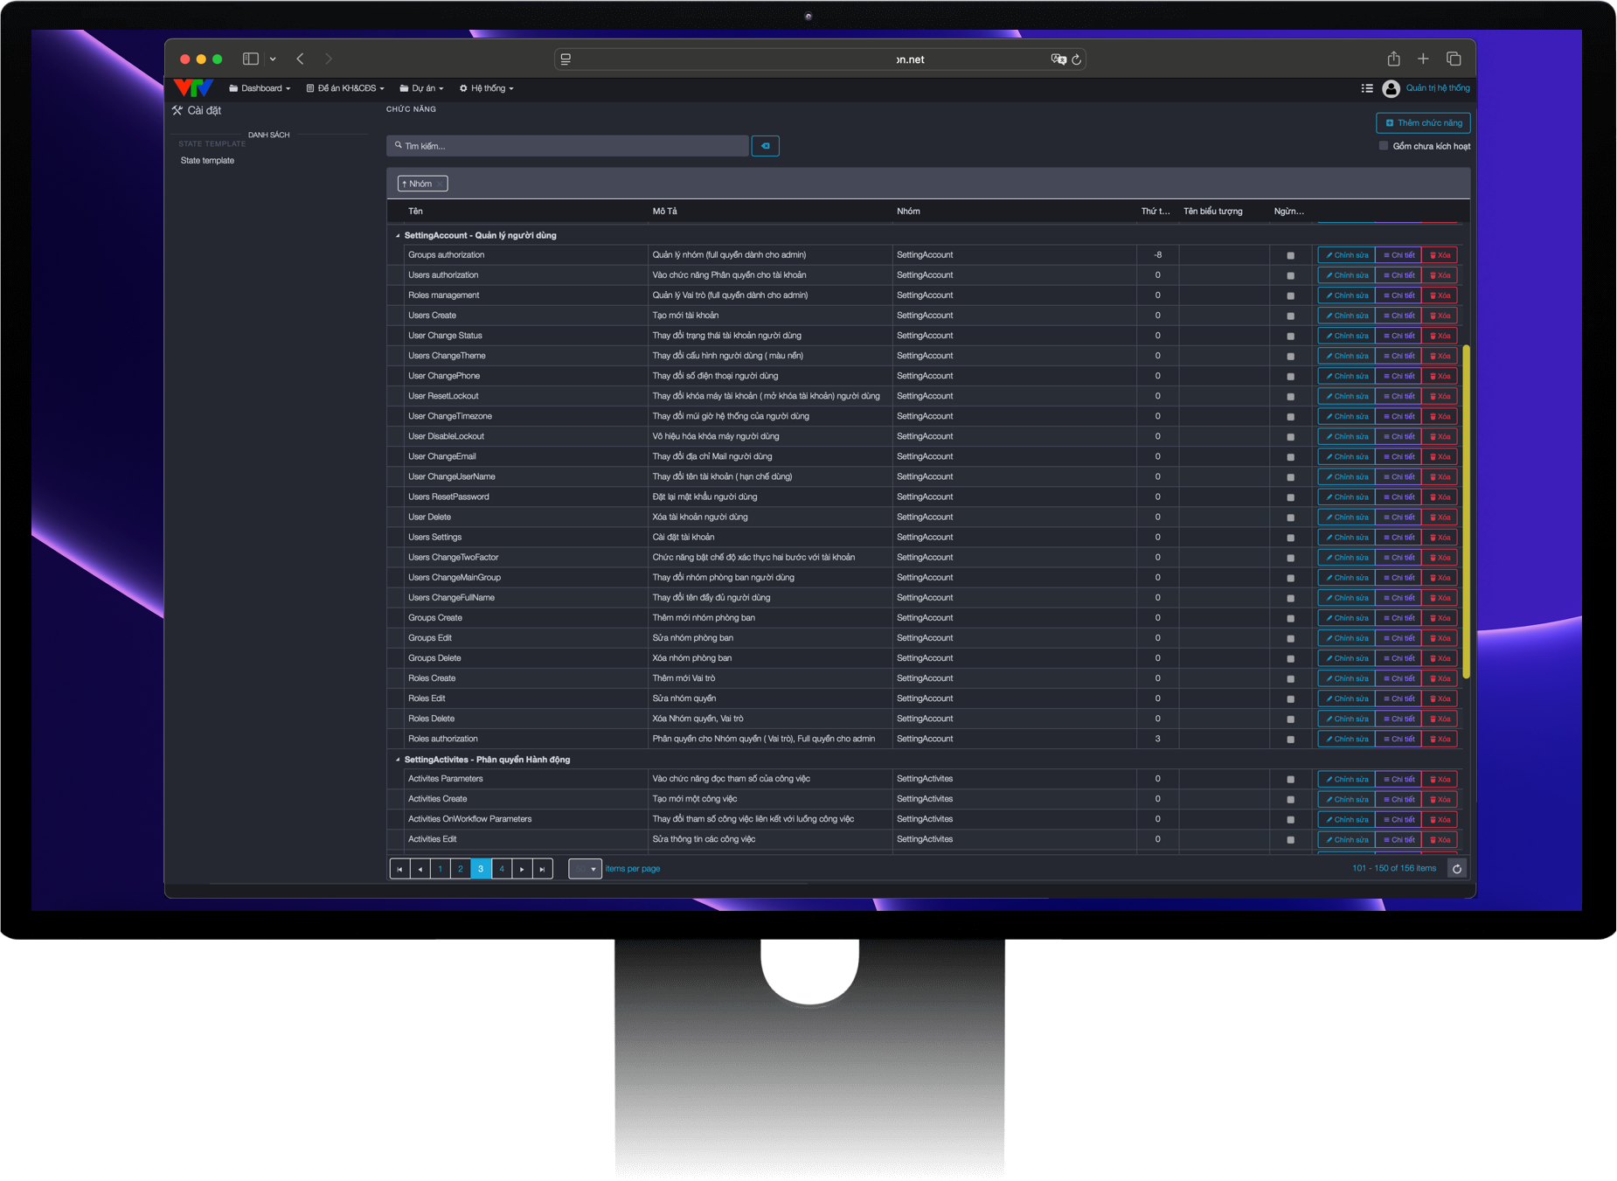Viewport: 1617px width, 1181px height.
Task: Enable the 'Gồm chưa kích hoạt' checkbox
Action: 1383,146
